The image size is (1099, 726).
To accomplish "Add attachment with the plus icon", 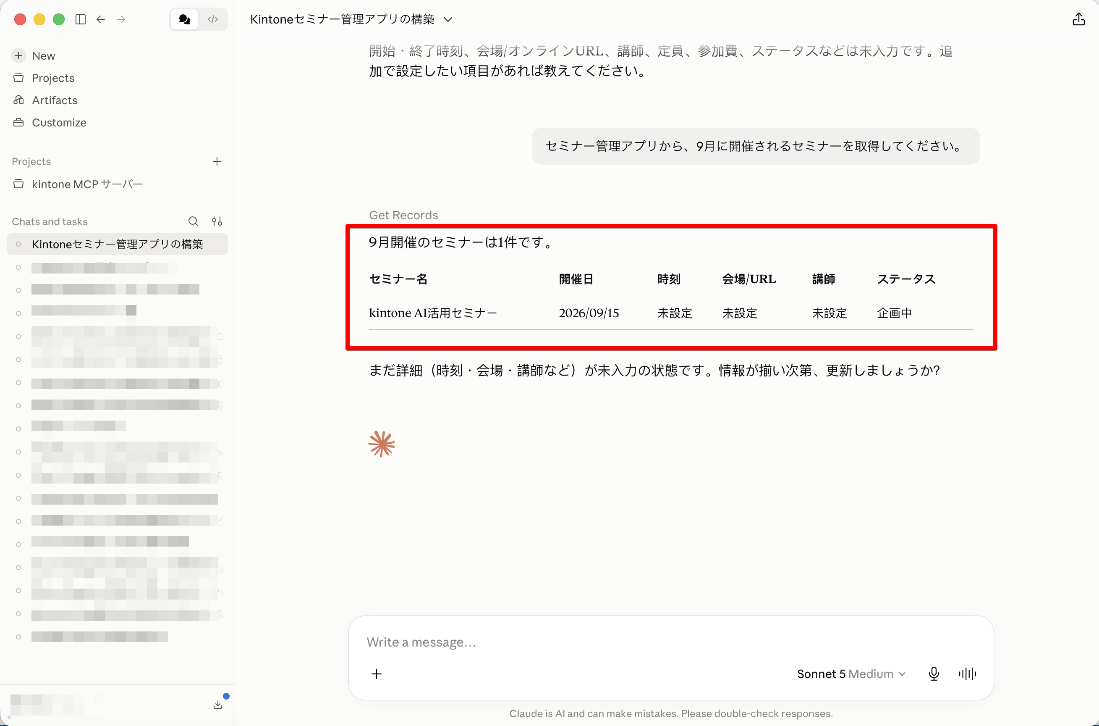I will 377,673.
